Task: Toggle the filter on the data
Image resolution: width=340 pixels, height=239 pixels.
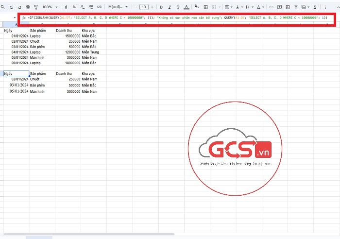Action: (x=296, y=7)
